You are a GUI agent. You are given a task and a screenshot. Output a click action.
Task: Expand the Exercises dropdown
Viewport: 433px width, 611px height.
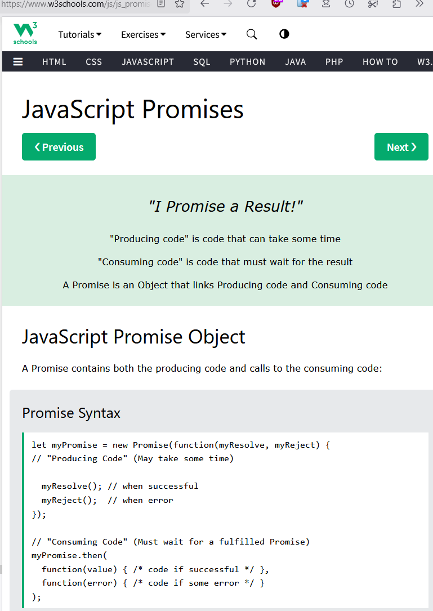pyautogui.click(x=144, y=35)
